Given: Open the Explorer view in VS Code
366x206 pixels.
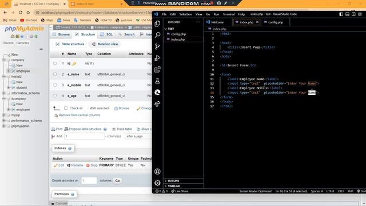Looking at the screenshot, I should [158, 23].
